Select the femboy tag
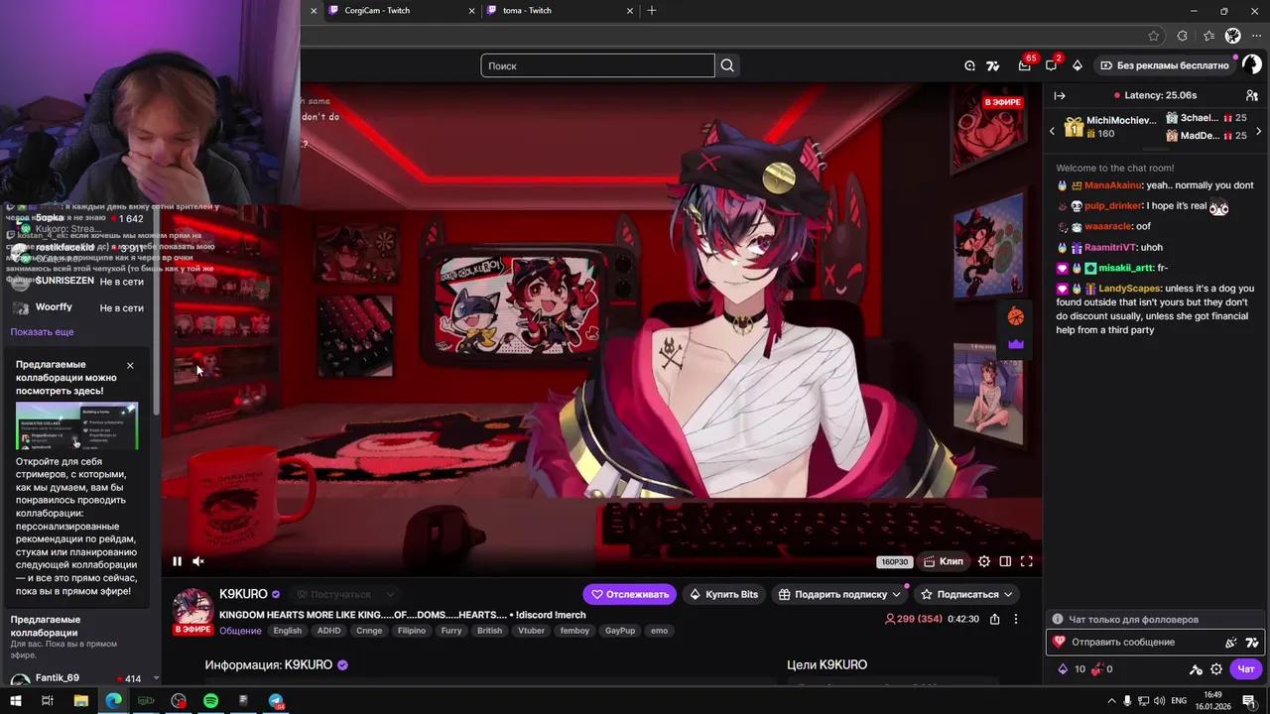Viewport: 1270px width, 714px height. pos(574,631)
